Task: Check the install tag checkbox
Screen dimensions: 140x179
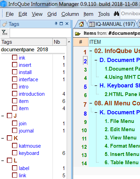Action: tap(14, 72)
